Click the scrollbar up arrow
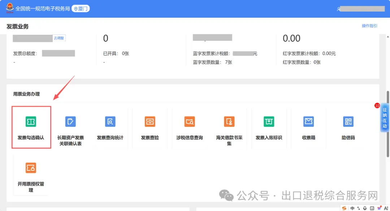390x211 pixels. coord(388,36)
